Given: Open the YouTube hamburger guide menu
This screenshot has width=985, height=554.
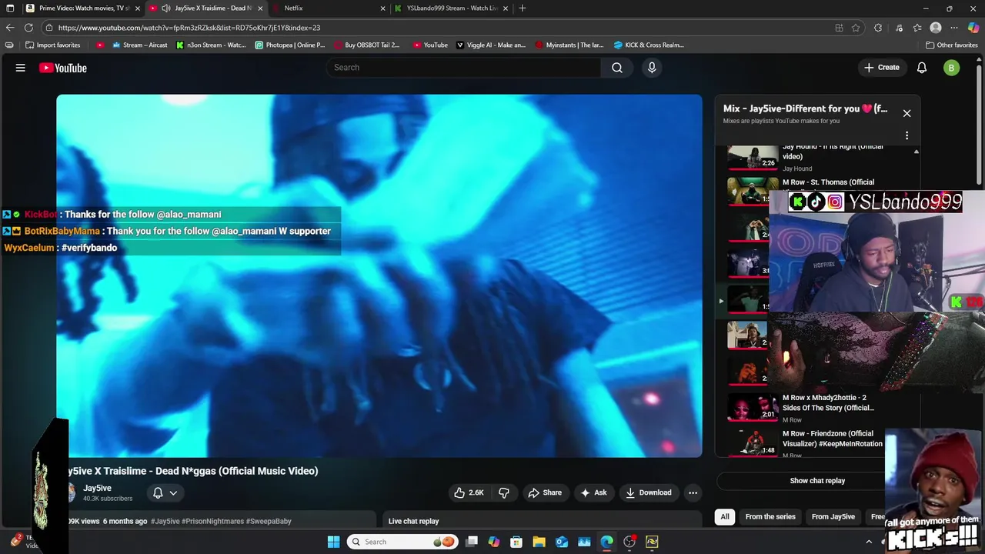Looking at the screenshot, I should (21, 68).
